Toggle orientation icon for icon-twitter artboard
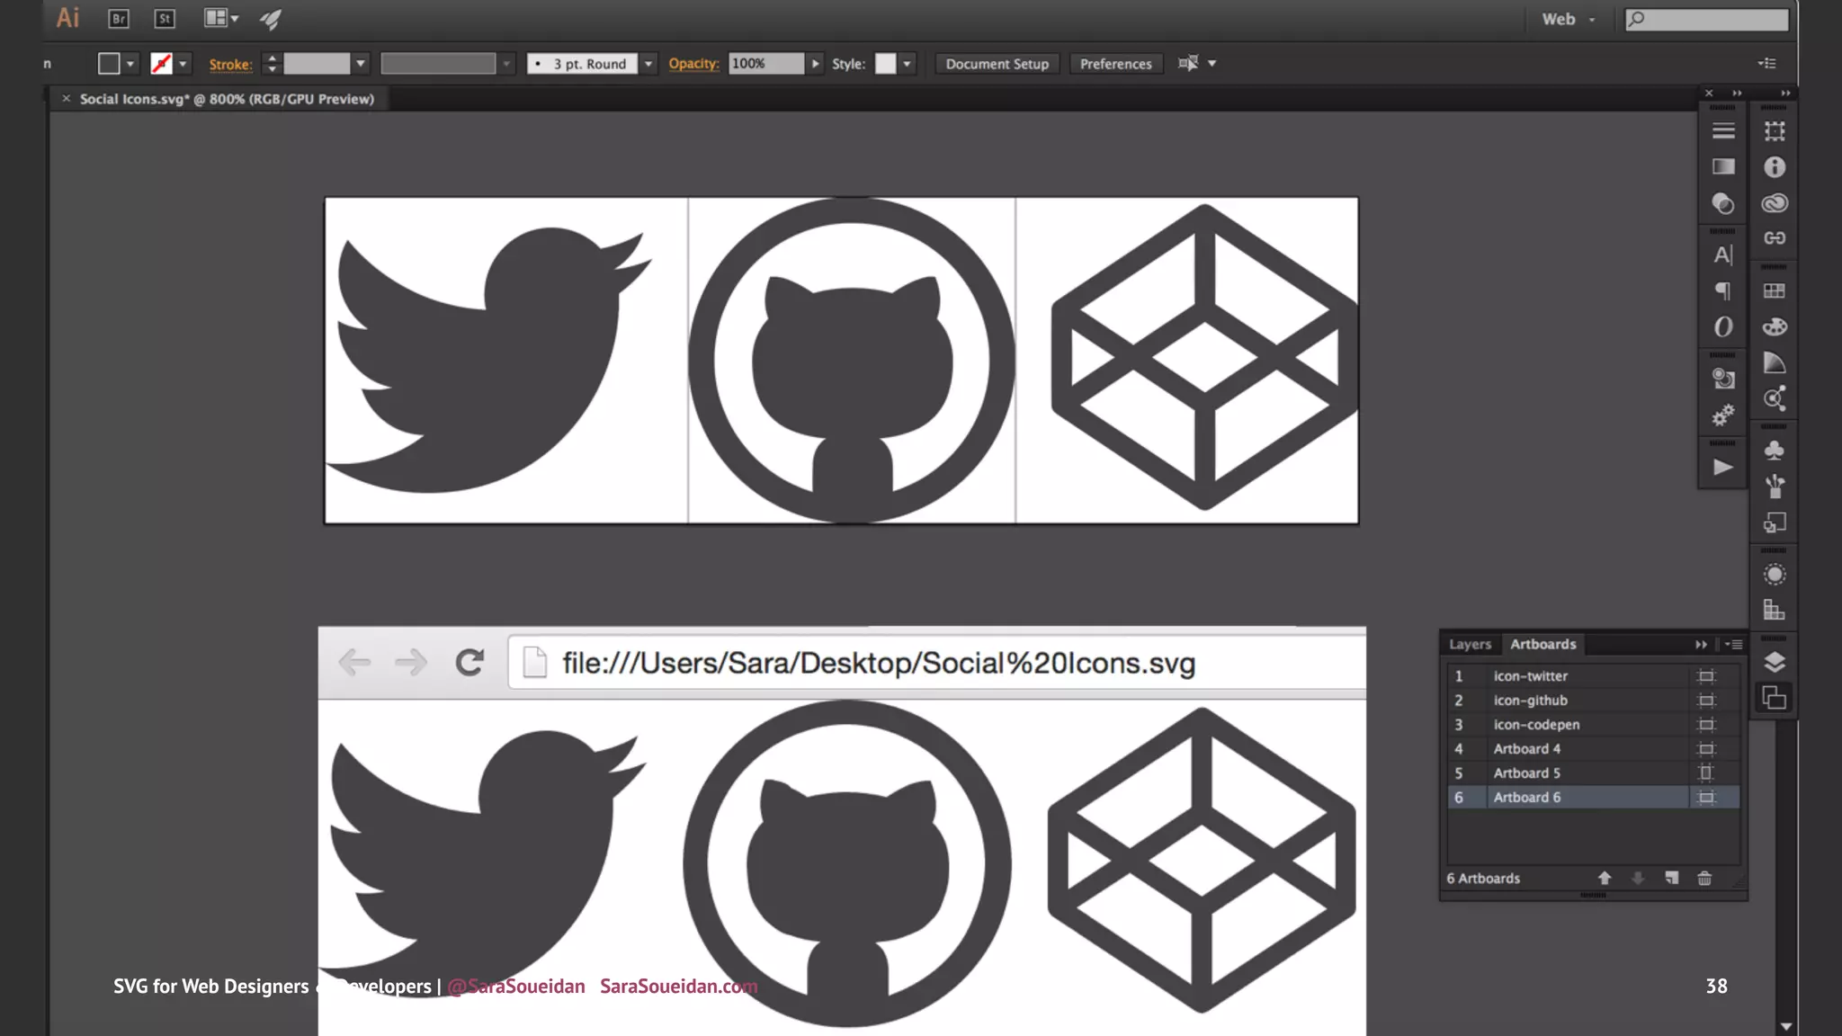1842x1036 pixels. [x=1706, y=676]
